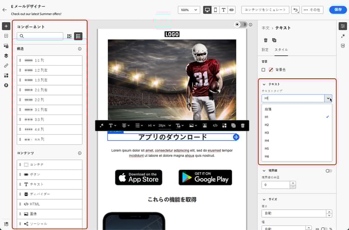Open the list style dropdown in the floating toolbar

point(139,126)
